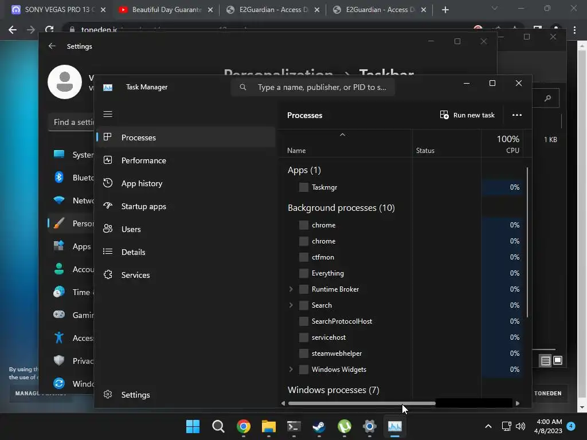587x440 pixels.
Task: Open Accessibility category in Settings
Action: click(x=71, y=338)
